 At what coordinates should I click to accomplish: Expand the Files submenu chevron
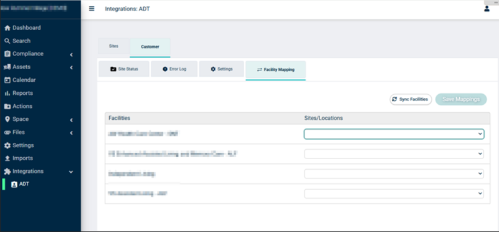(x=71, y=133)
